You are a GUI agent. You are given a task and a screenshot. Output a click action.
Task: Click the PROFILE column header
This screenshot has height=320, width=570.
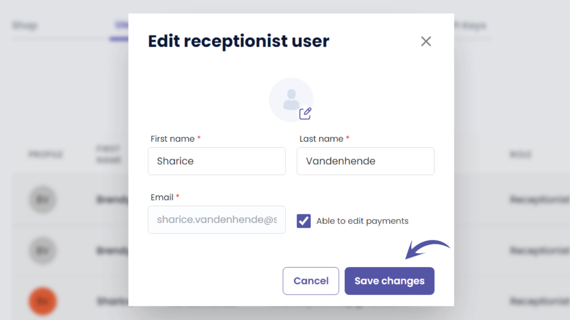[46, 154]
